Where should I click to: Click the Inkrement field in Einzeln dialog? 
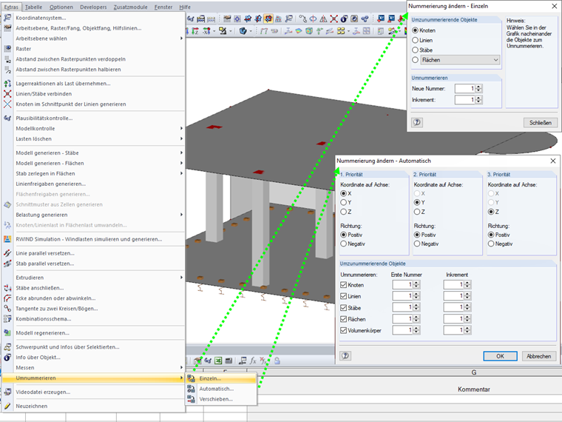coord(465,100)
